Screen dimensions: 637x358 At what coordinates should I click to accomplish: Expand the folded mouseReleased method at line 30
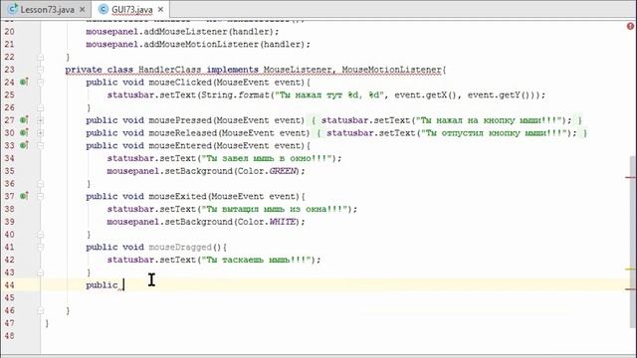40,132
